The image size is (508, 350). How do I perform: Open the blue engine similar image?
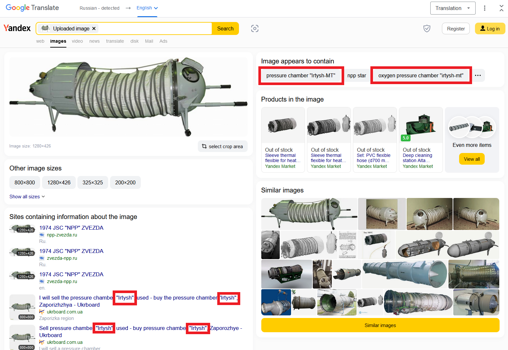click(x=276, y=302)
